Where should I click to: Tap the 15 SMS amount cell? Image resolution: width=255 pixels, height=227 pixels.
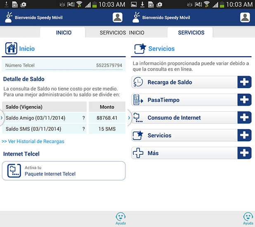pos(107,129)
